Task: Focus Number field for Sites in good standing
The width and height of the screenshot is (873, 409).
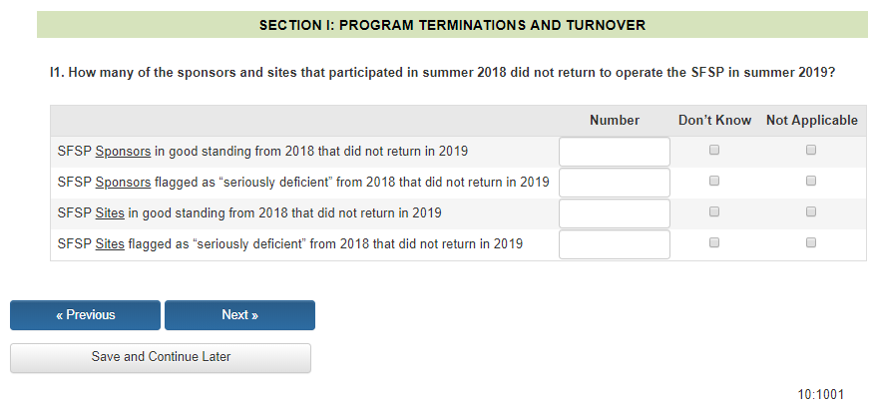Action: pyautogui.click(x=615, y=213)
